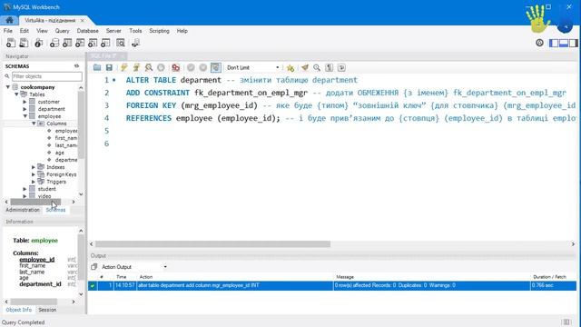581x327 pixels.
Task: Open SQL script file in new tab
Action: (x=24, y=43)
